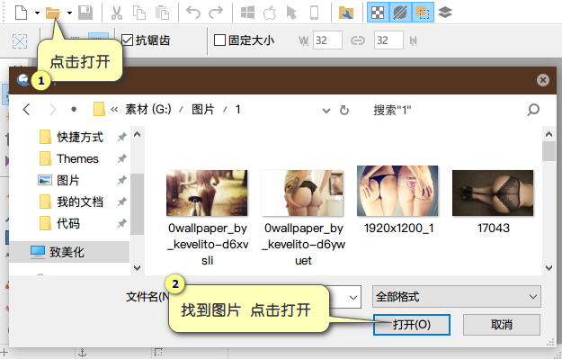The height and width of the screenshot is (359, 562).
Task: Expand the 全部格式 file type dropdown
Action: tap(456, 297)
